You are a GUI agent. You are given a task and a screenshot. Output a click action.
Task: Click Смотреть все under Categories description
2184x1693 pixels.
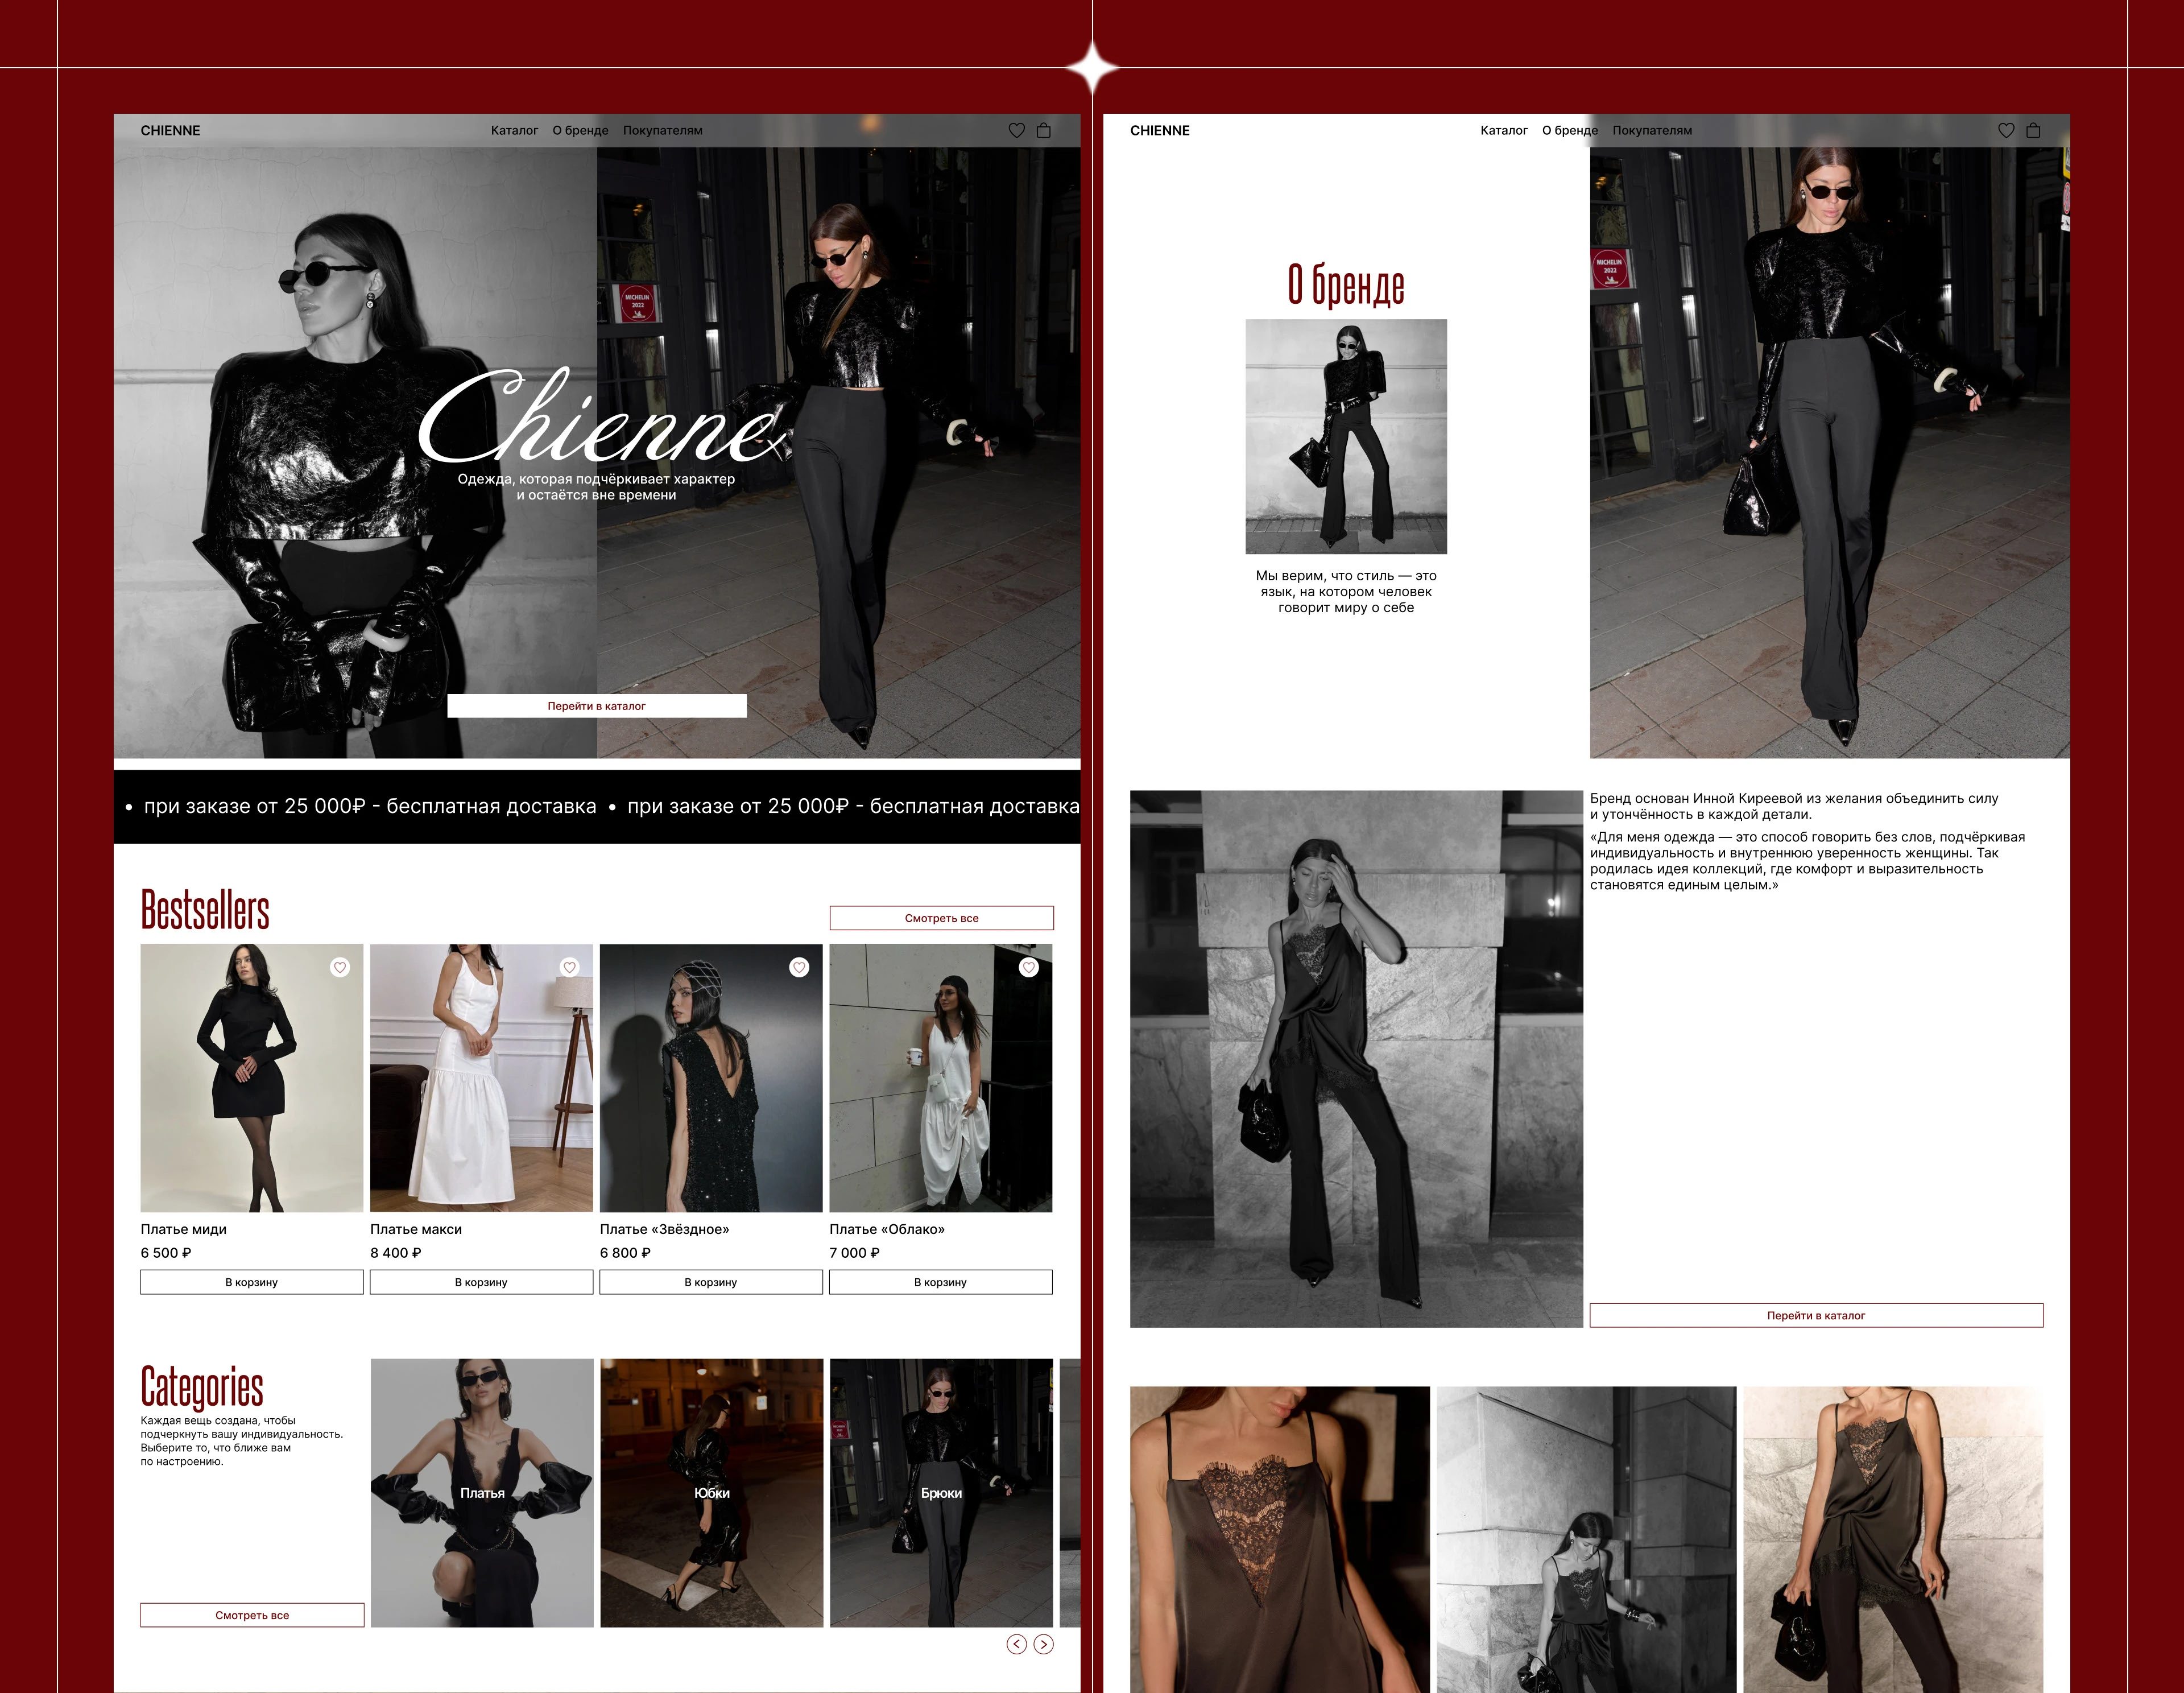click(252, 1615)
